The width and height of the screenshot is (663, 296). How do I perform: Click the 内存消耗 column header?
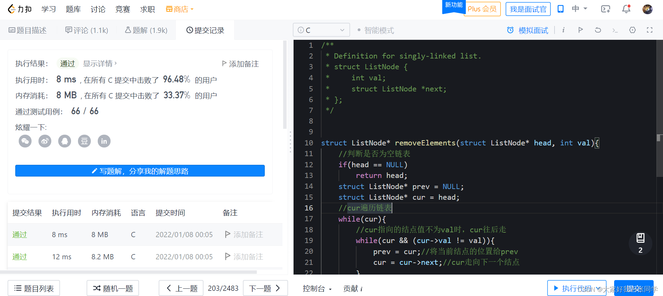106,213
